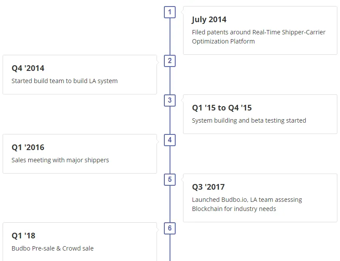340x261 pixels.
Task: Click 'Optimization Platform' text in first card
Action: (x=223, y=41)
